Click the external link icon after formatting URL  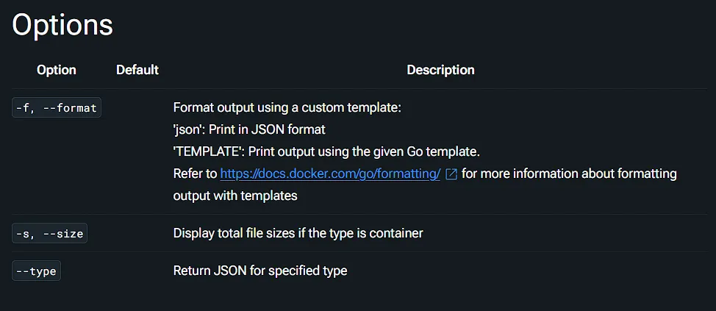coord(451,174)
